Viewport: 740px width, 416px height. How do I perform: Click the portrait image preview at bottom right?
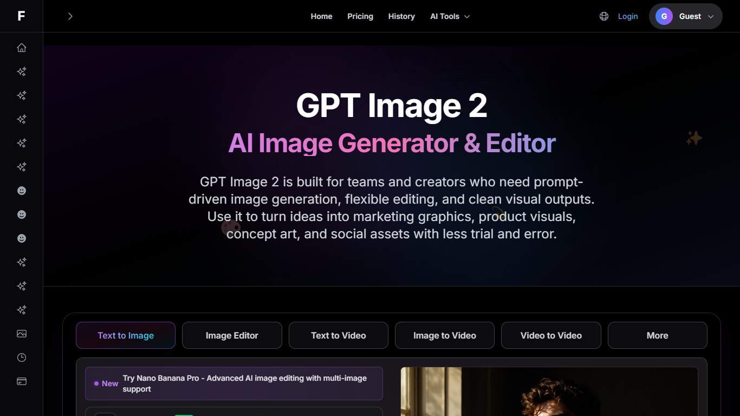[549, 392]
